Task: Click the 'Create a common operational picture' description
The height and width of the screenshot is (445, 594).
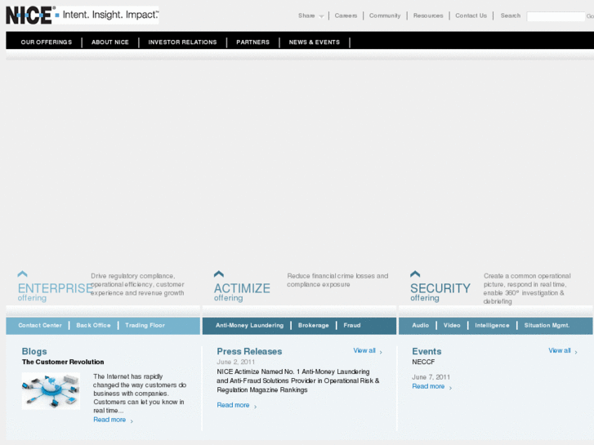Action: click(x=527, y=288)
